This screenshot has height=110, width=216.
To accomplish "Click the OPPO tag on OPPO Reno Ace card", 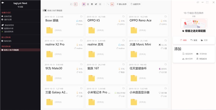I will (x=163, y=24).
